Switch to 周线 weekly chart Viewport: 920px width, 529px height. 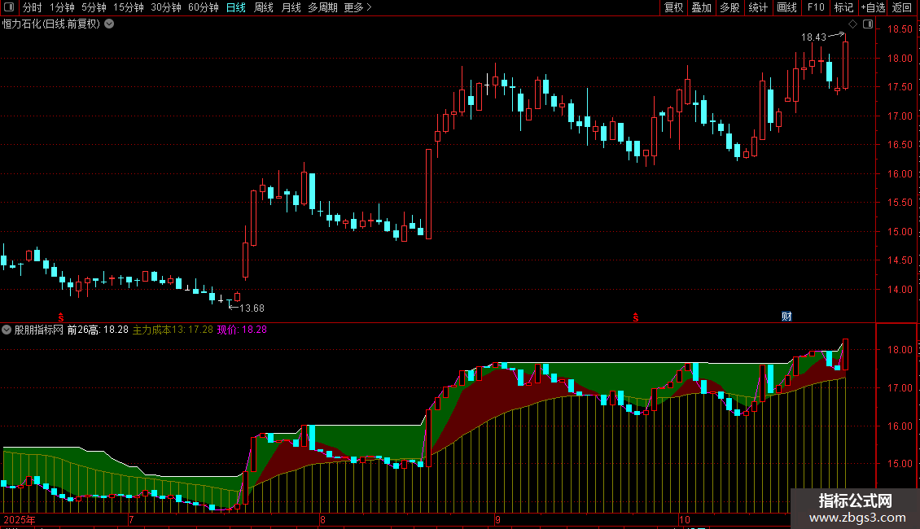click(x=264, y=7)
